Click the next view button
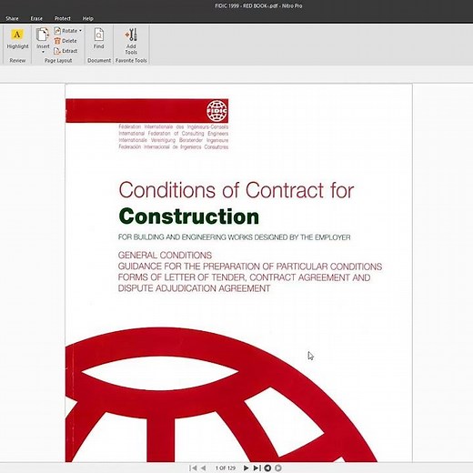Viewport: 473px width, 473px height. pos(278,468)
